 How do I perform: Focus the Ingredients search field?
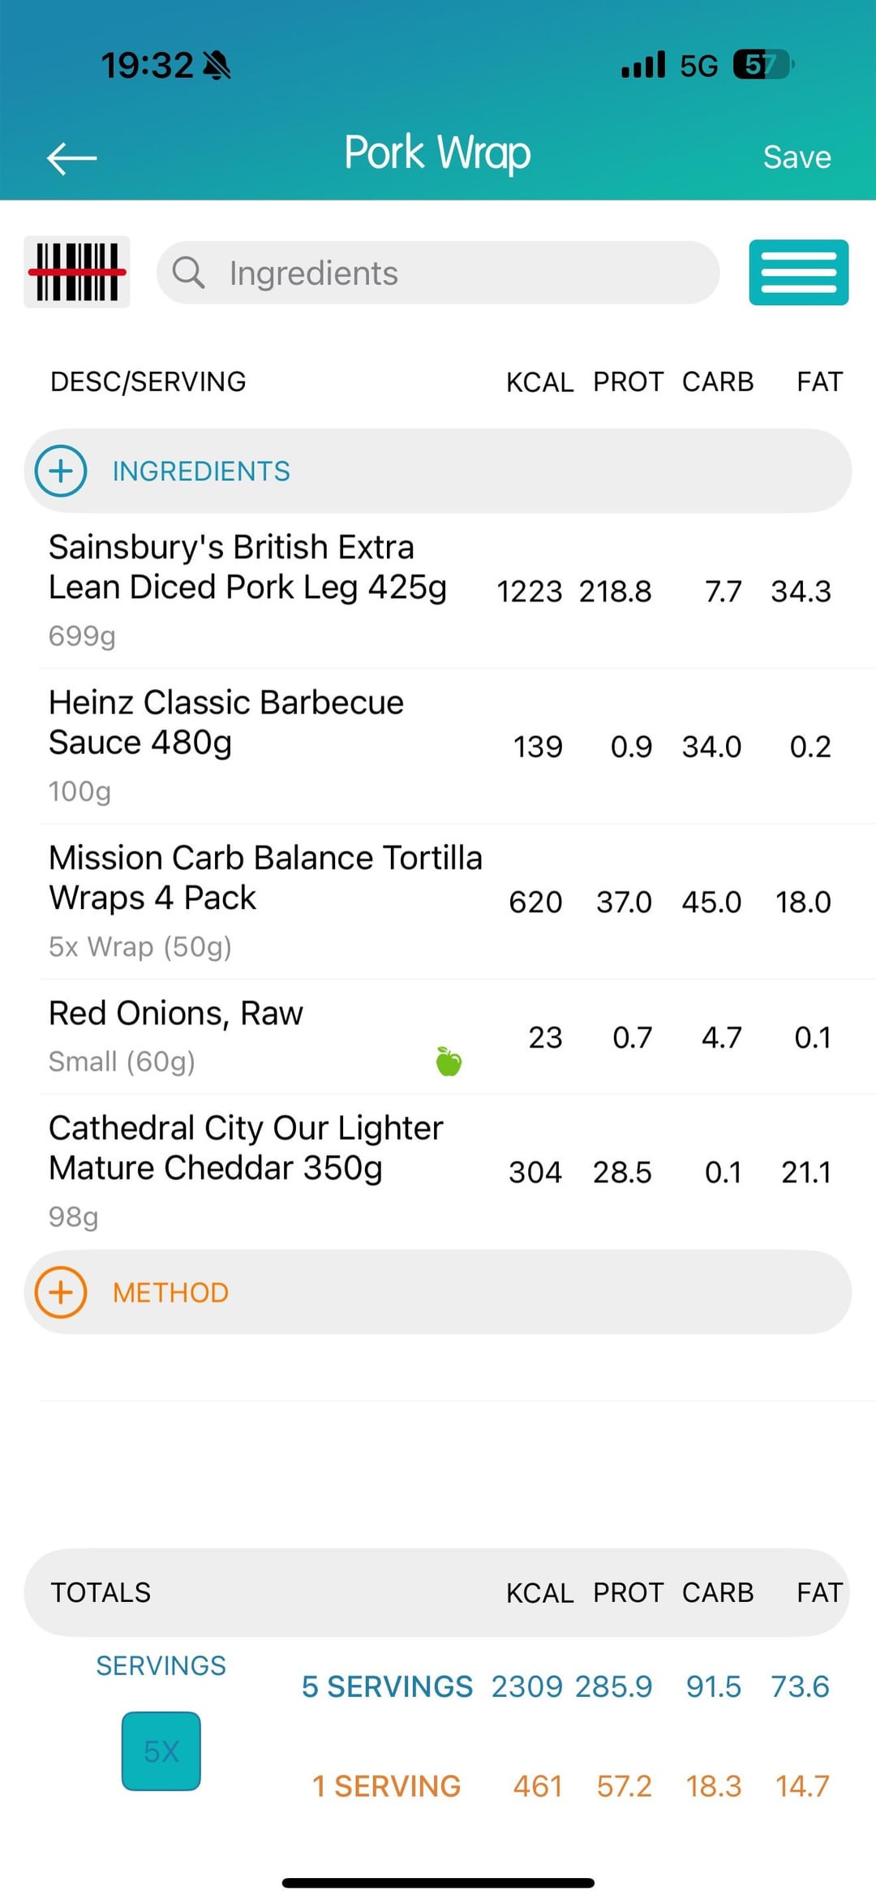[x=454, y=273]
